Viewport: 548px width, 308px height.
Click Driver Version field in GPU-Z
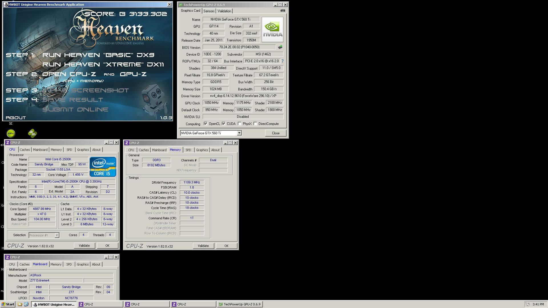(243, 96)
